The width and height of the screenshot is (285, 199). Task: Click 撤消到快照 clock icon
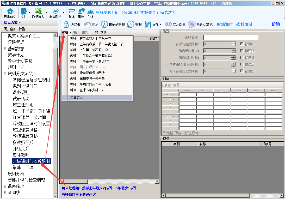point(104,24)
